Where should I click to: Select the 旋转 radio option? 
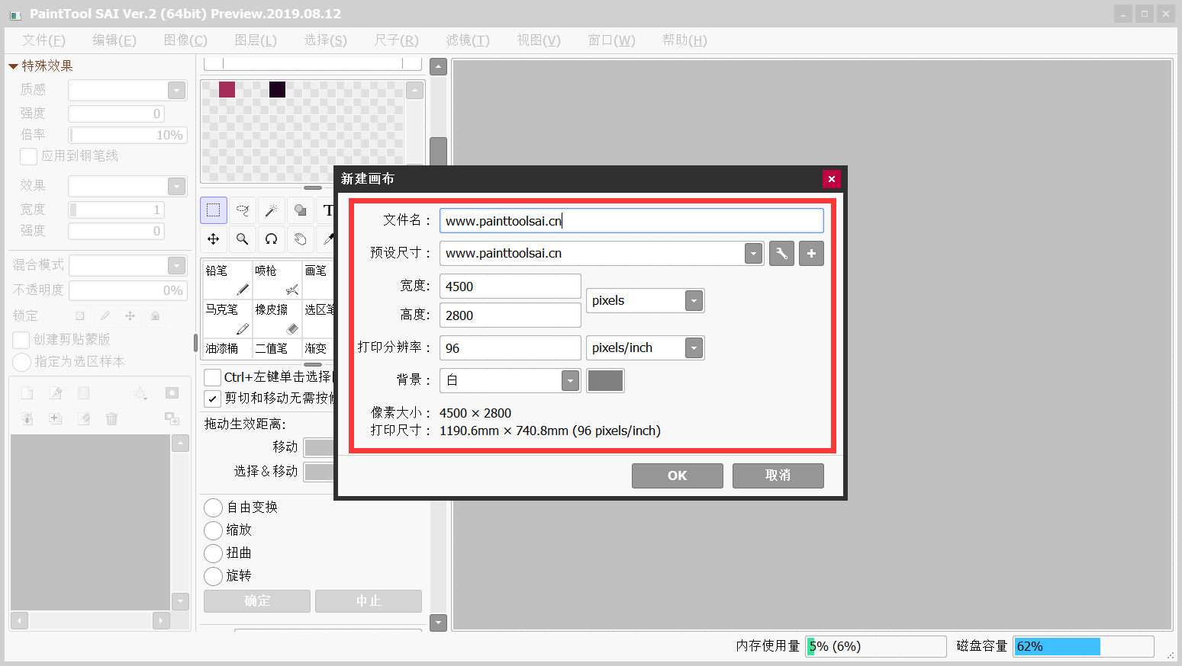(x=214, y=576)
